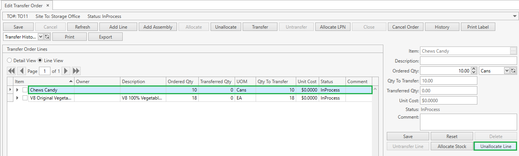Open the Cans unit of measure dropdown
This screenshot has height=156, width=519.
tap(507, 71)
